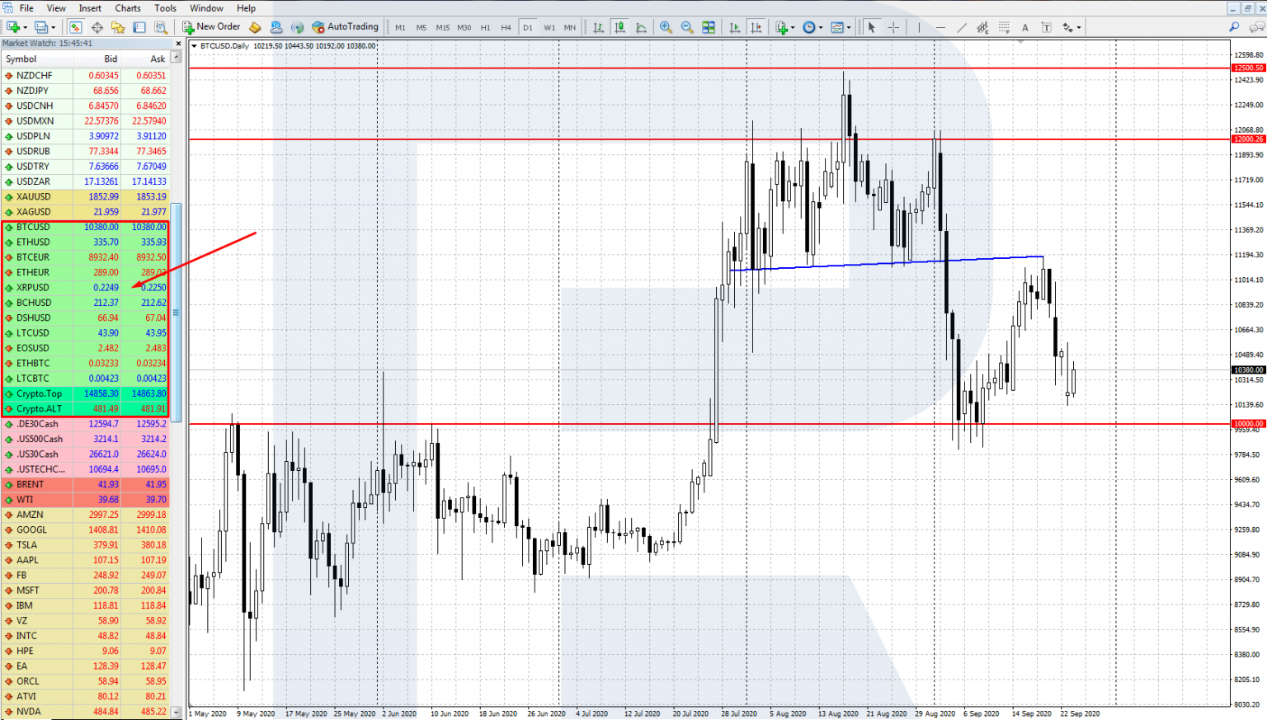Open the Tools menu
Image resolution: width=1267 pixels, height=720 pixels.
pyautogui.click(x=165, y=8)
